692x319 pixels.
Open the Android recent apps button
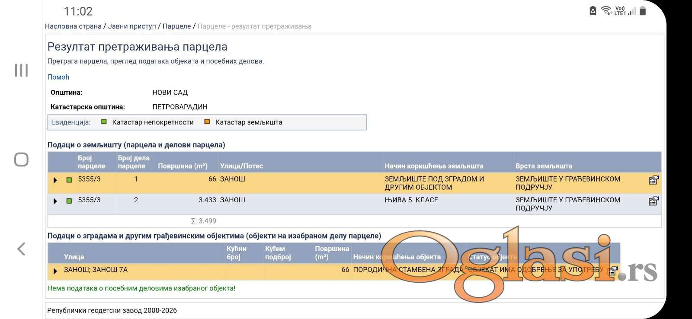21,70
